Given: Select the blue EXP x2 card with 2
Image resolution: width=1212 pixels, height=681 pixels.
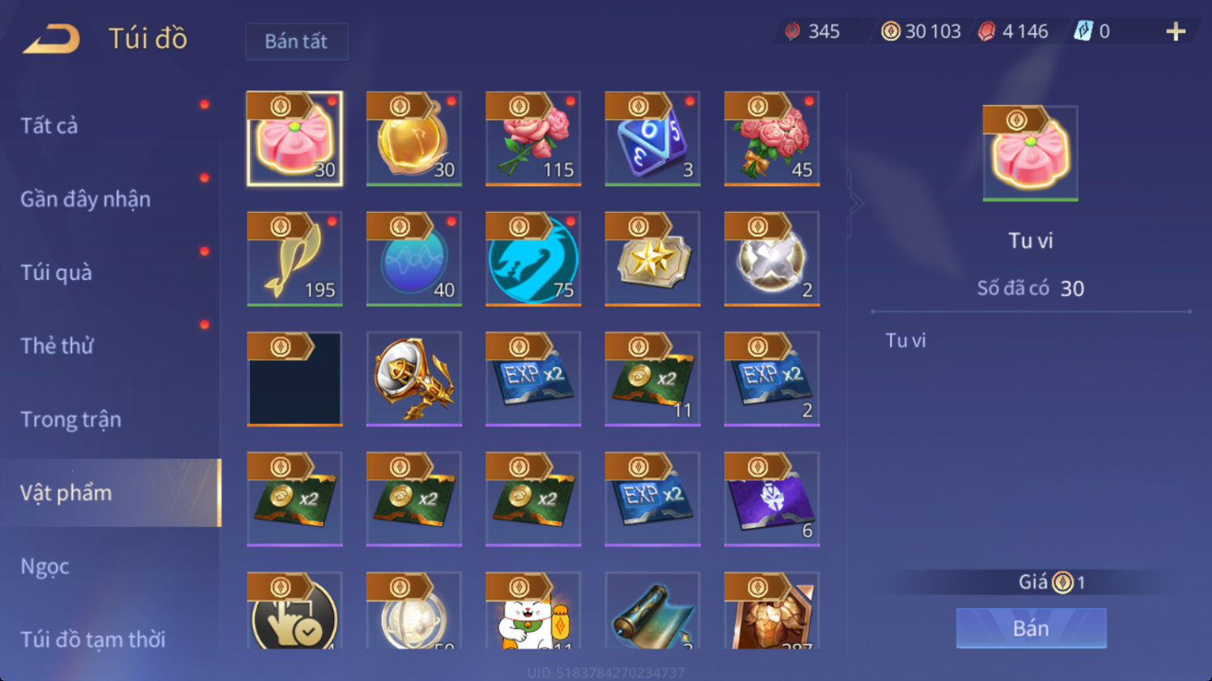Looking at the screenshot, I should coord(772,379).
